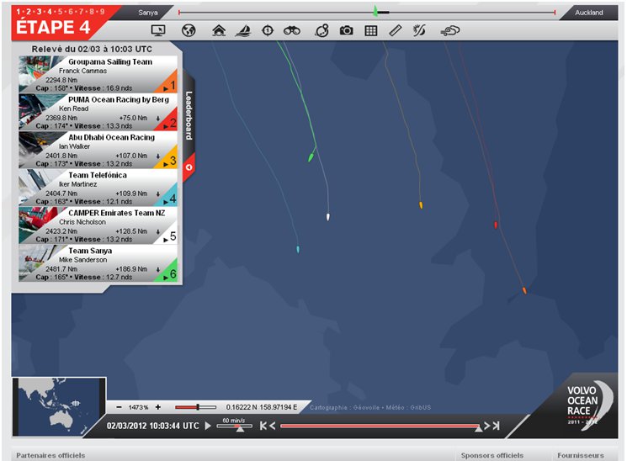Select the ruler measure tool
Viewport: 627px width, 461px height.
pyautogui.click(x=395, y=30)
